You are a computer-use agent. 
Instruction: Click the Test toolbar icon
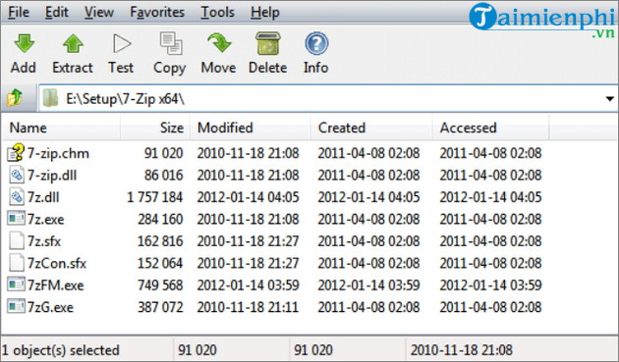122,43
